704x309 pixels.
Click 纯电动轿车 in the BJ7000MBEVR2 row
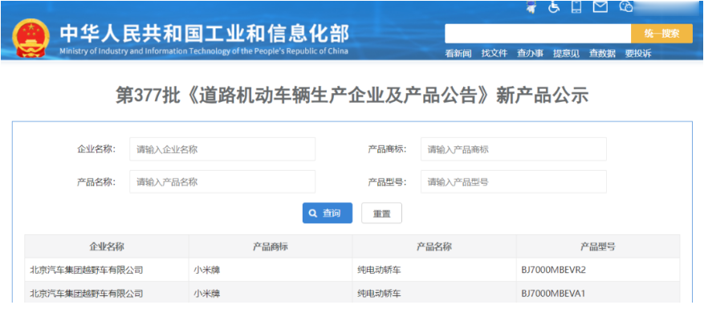380,270
